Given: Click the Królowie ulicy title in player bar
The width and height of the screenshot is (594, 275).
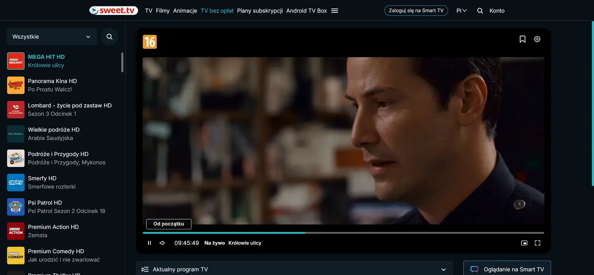Looking at the screenshot, I should [x=245, y=243].
